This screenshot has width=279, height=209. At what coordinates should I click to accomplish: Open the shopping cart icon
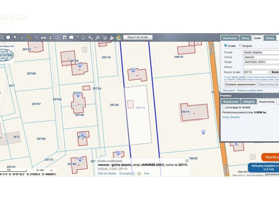click(105, 38)
